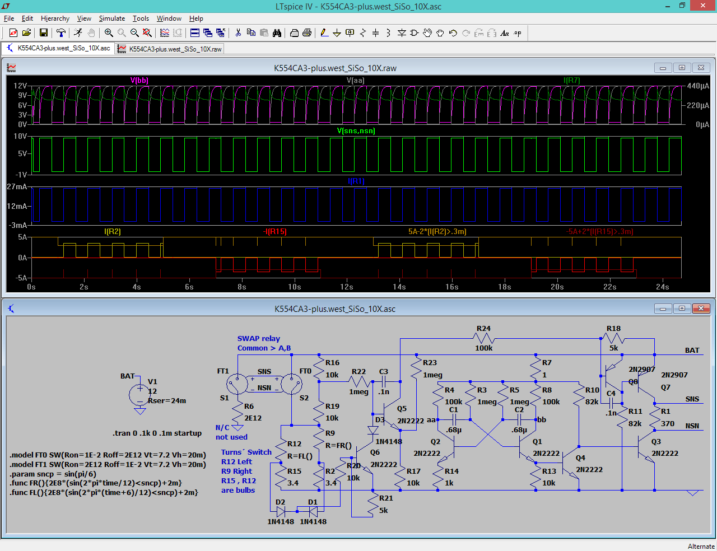The image size is (717, 551).
Task: Click the Open file folder icon
Action: click(x=26, y=33)
